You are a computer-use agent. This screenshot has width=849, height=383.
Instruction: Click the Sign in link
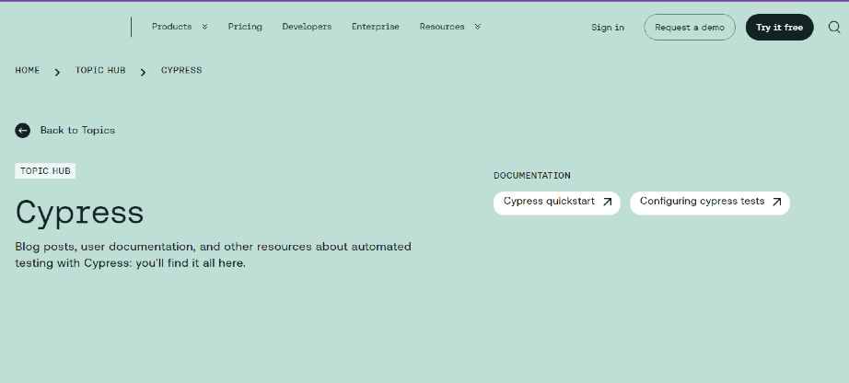608,27
